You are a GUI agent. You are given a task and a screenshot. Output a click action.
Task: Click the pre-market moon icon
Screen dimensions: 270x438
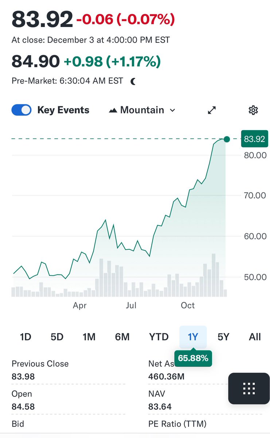click(133, 81)
